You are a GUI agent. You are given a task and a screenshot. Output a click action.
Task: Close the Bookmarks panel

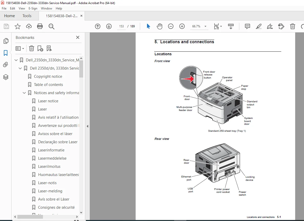(78, 37)
